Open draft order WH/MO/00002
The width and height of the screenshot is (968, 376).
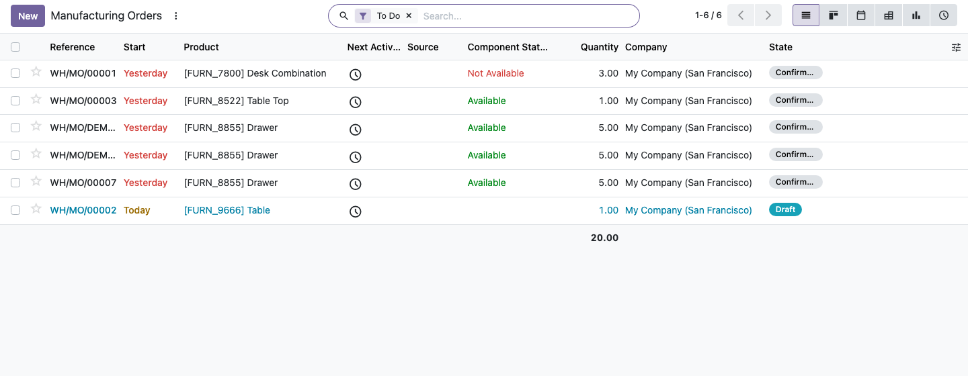(x=83, y=210)
